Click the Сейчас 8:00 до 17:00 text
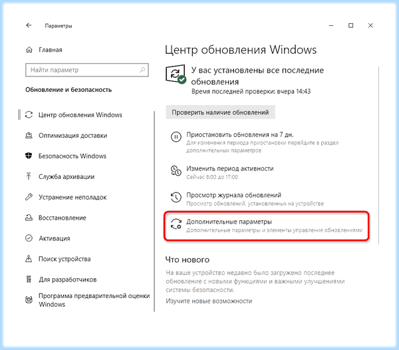399x350 pixels. pyautogui.click(x=212, y=177)
